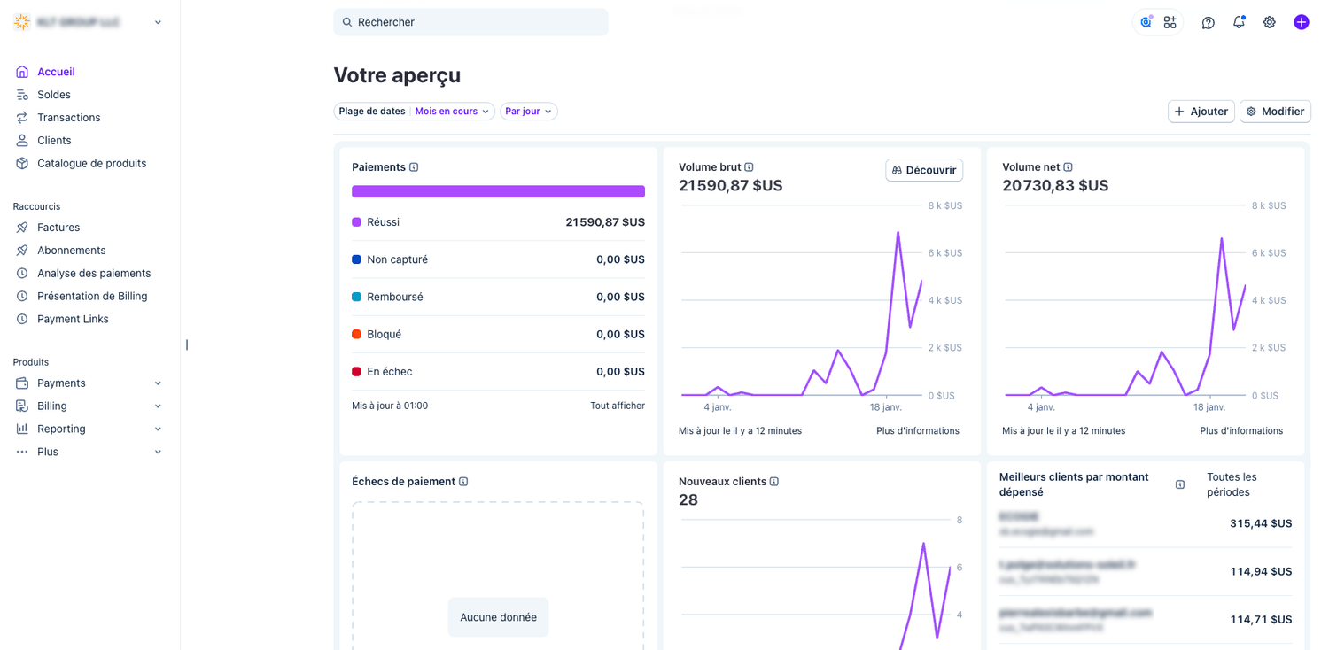
Task: Open Plus d'informations under Volume brut
Action: [918, 431]
